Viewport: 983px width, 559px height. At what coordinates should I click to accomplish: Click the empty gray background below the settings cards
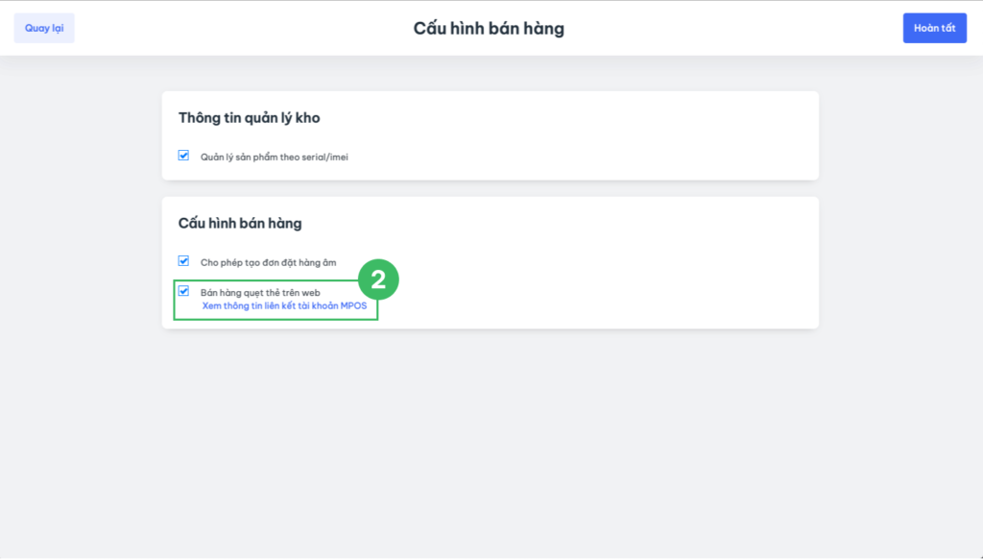click(490, 442)
